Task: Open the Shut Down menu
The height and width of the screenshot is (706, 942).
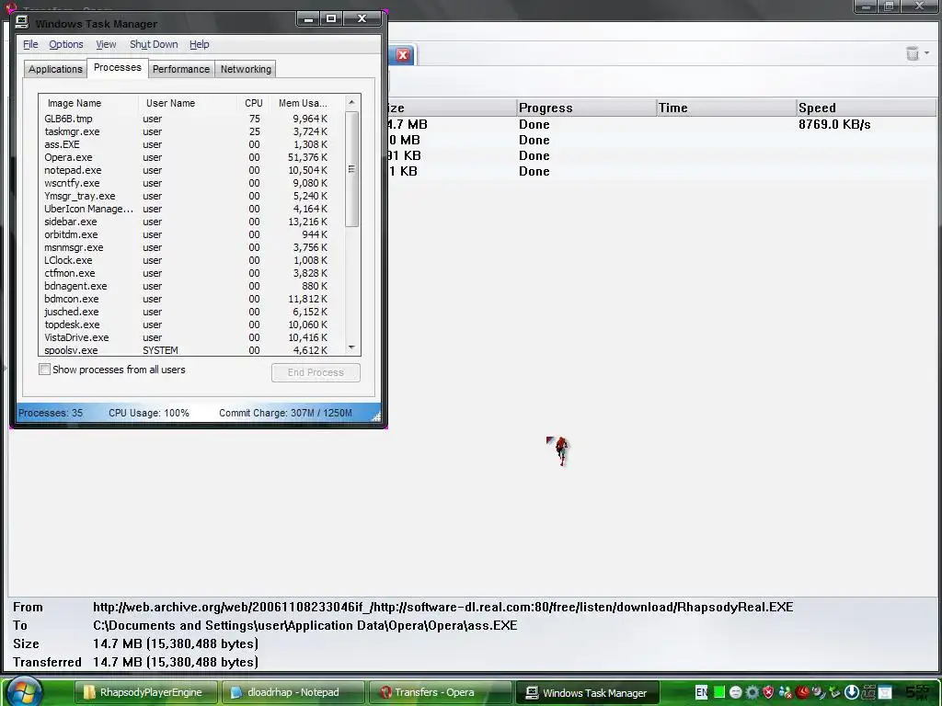Action: pyautogui.click(x=154, y=44)
